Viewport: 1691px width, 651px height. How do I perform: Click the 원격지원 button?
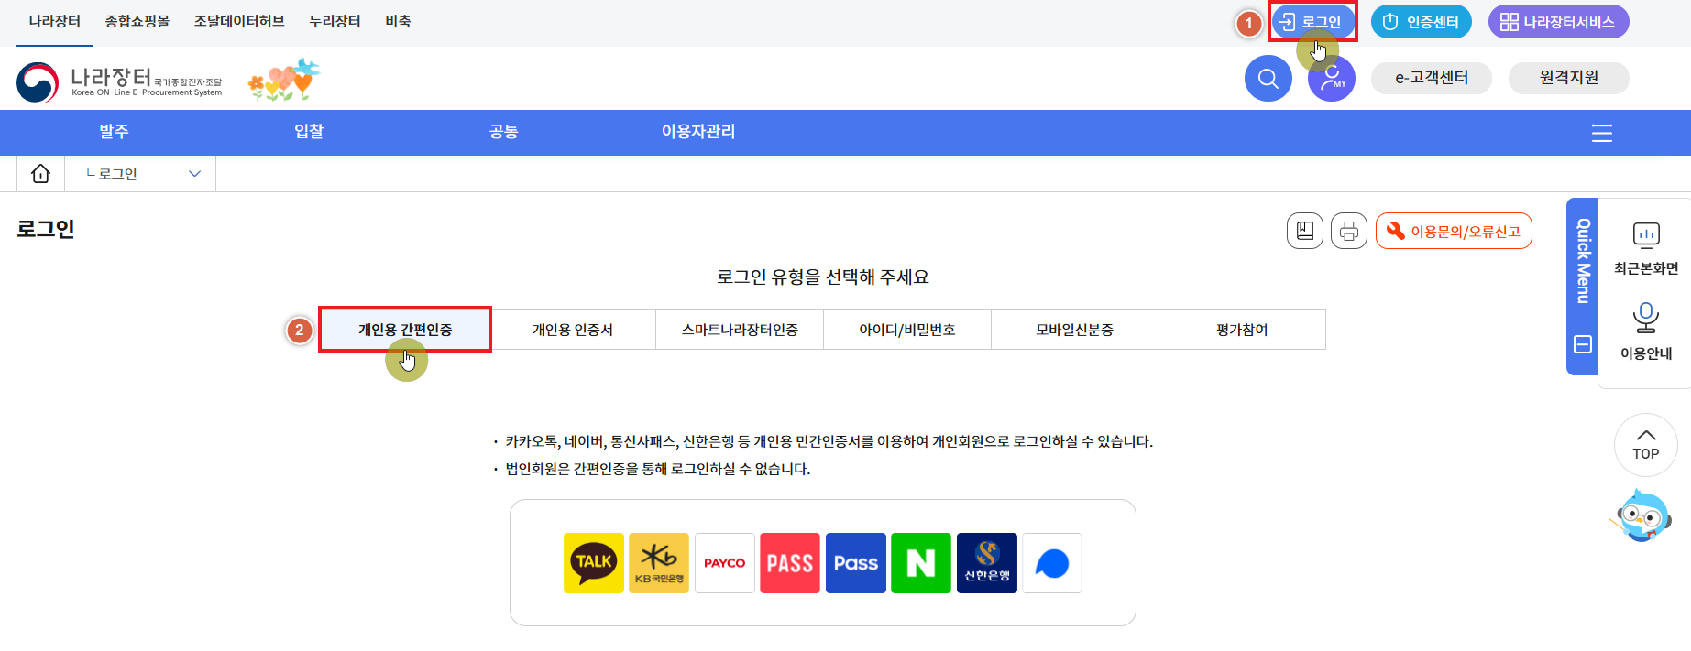click(x=1569, y=78)
